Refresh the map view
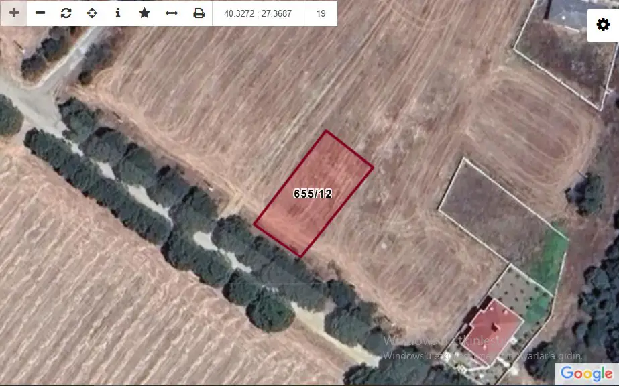The height and width of the screenshot is (386, 619). pyautogui.click(x=66, y=13)
